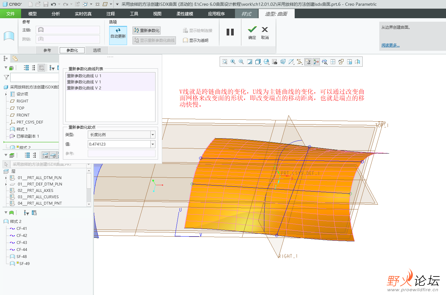Screen dimensions: 446x295
Task: Open the layer tree active model dropdown
Action: 88,164
